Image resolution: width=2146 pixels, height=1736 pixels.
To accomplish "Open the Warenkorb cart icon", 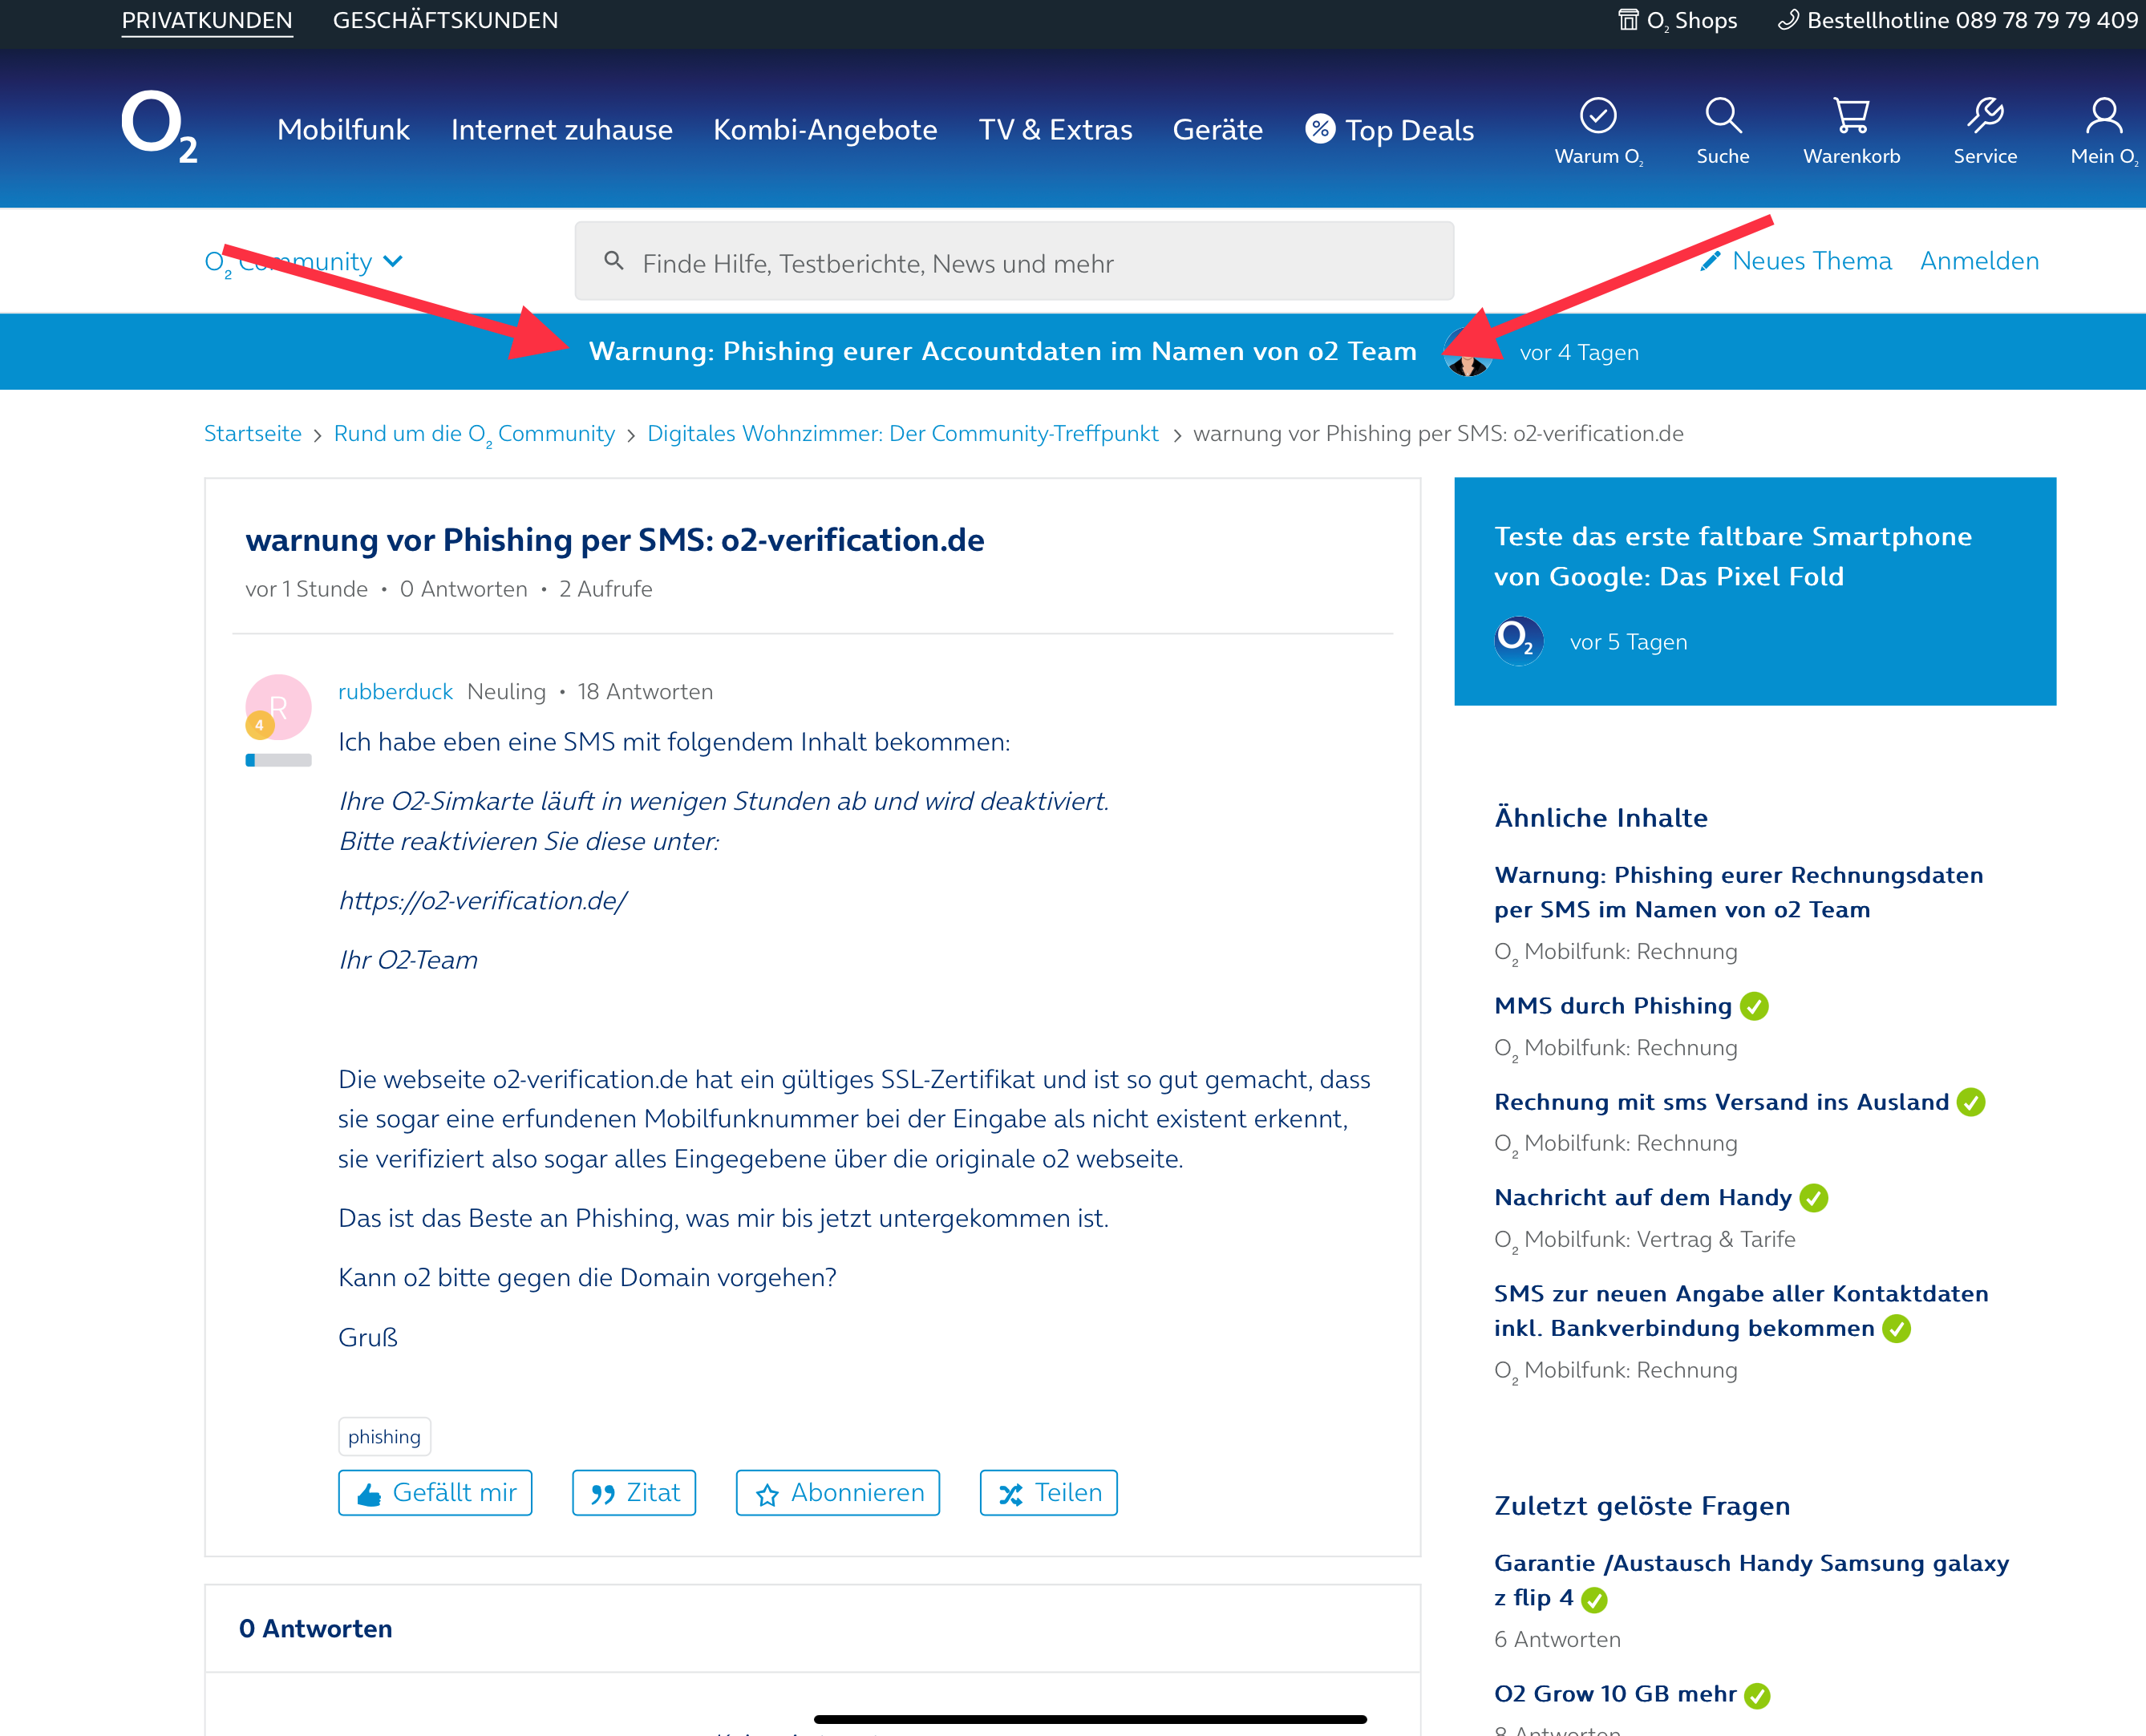I will [1851, 115].
